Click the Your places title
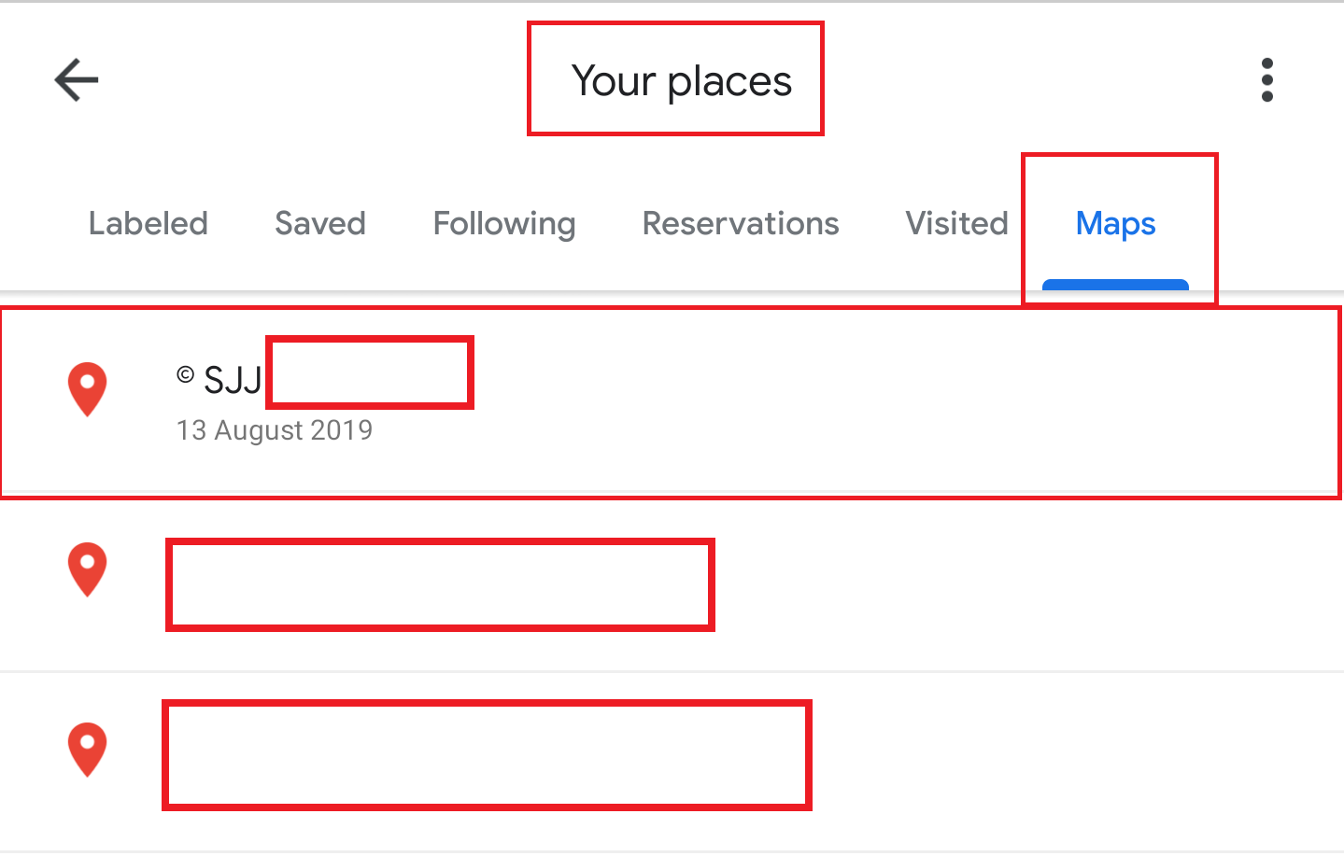The width and height of the screenshot is (1344, 856). [682, 81]
